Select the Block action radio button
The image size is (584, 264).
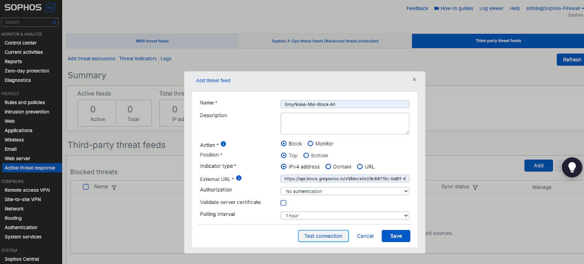coord(284,144)
